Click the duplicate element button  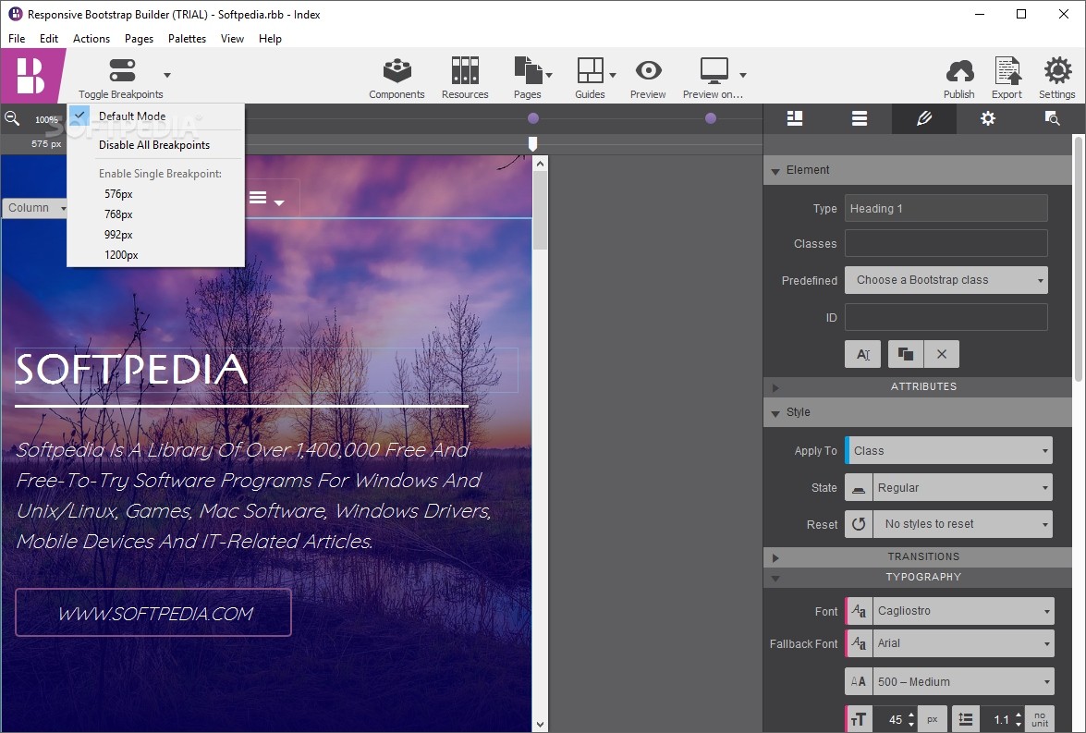tap(905, 354)
